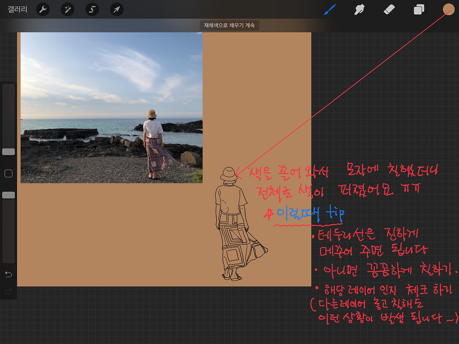Screen dimensions: 459x344
Task: Open the active color swatch
Action: pos(449,9)
